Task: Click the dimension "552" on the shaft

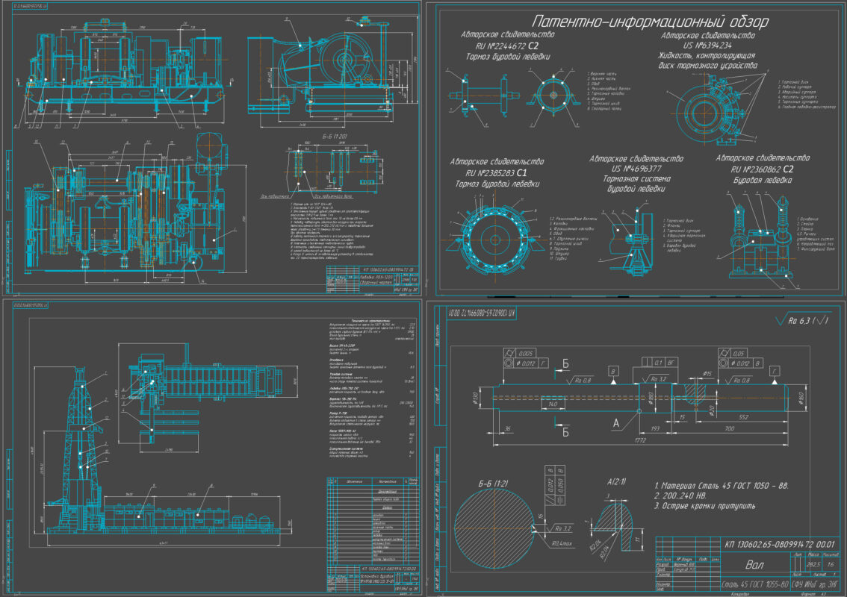Action: pyautogui.click(x=743, y=417)
